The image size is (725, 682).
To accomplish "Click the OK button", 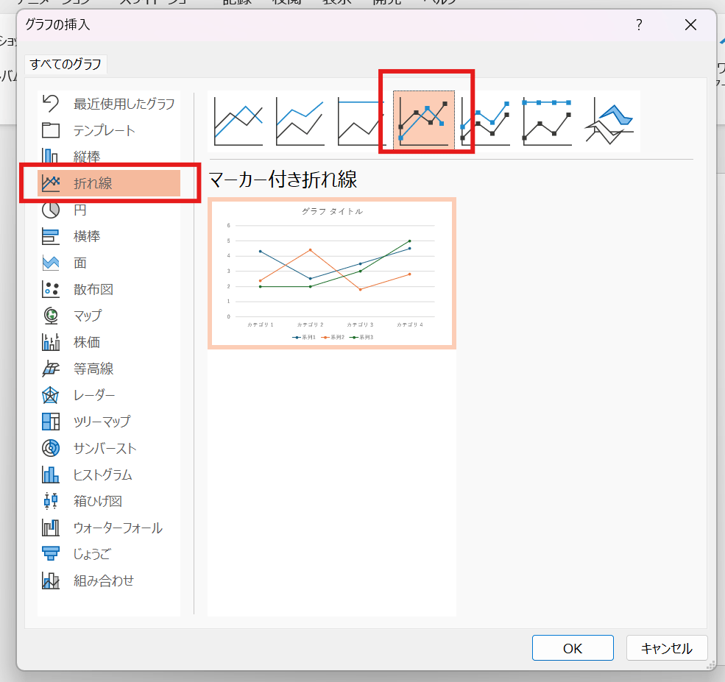I will [573, 648].
